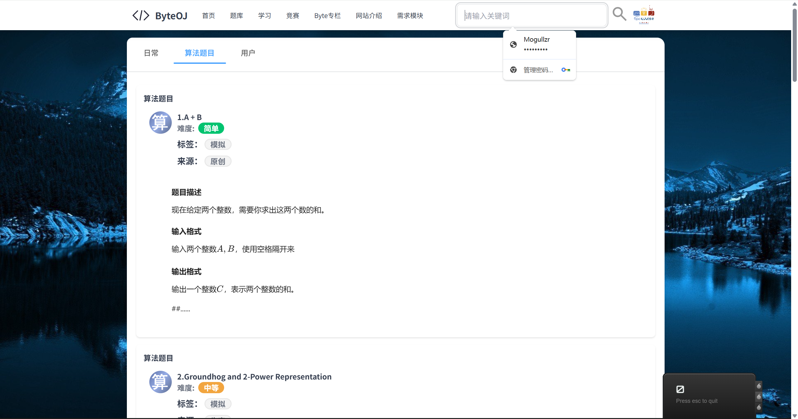798x419 pixels.
Task: Click the key icon beside 管理密码
Action: pos(565,70)
